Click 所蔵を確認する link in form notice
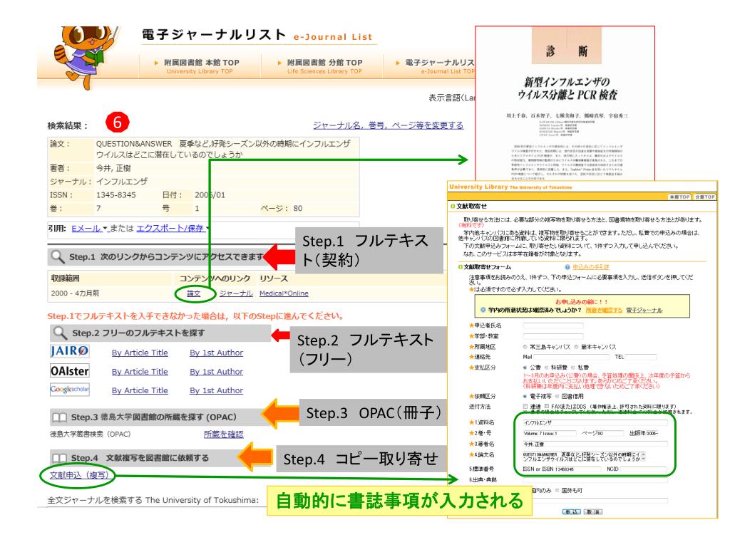Screen dimensions: 730x547 point(604,310)
